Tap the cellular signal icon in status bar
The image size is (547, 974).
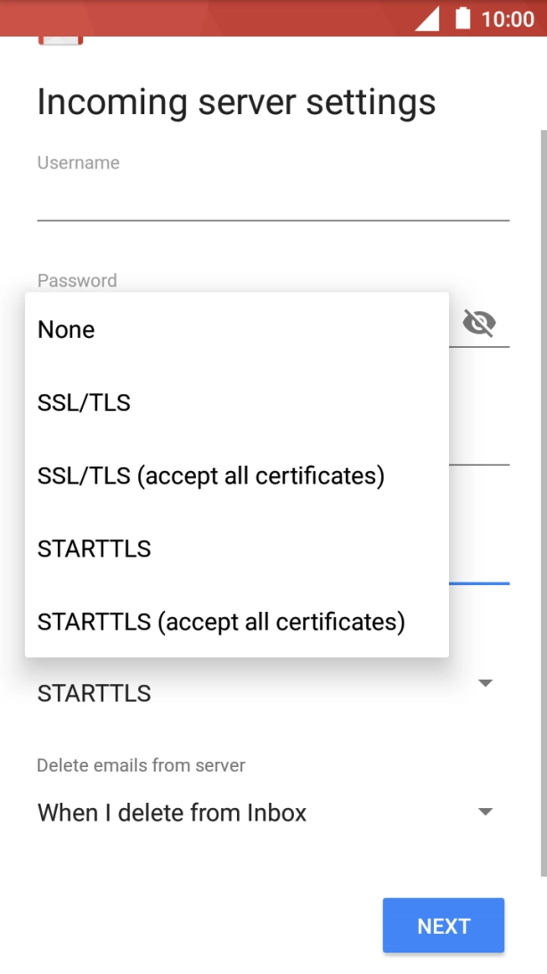click(x=427, y=19)
